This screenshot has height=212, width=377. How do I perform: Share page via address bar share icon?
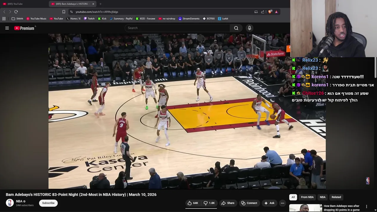(x=263, y=12)
